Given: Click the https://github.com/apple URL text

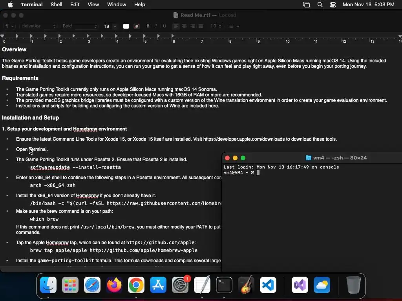Looking at the screenshot, I should click(x=160, y=242).
